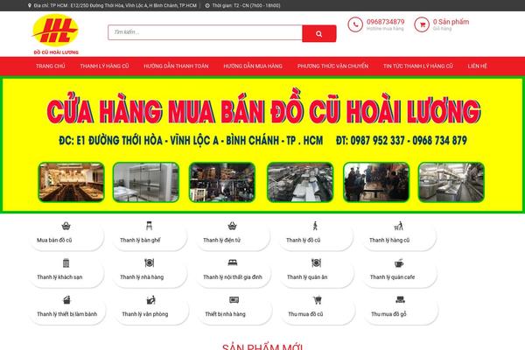Click the clock icon in top bar
Image resolution: width=525 pixels, height=350 pixels.
(207, 5)
